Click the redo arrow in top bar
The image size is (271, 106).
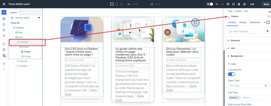[x=223, y=4]
